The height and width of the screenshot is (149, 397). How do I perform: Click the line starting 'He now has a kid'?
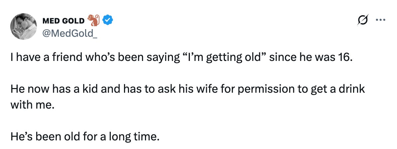pos(188,89)
